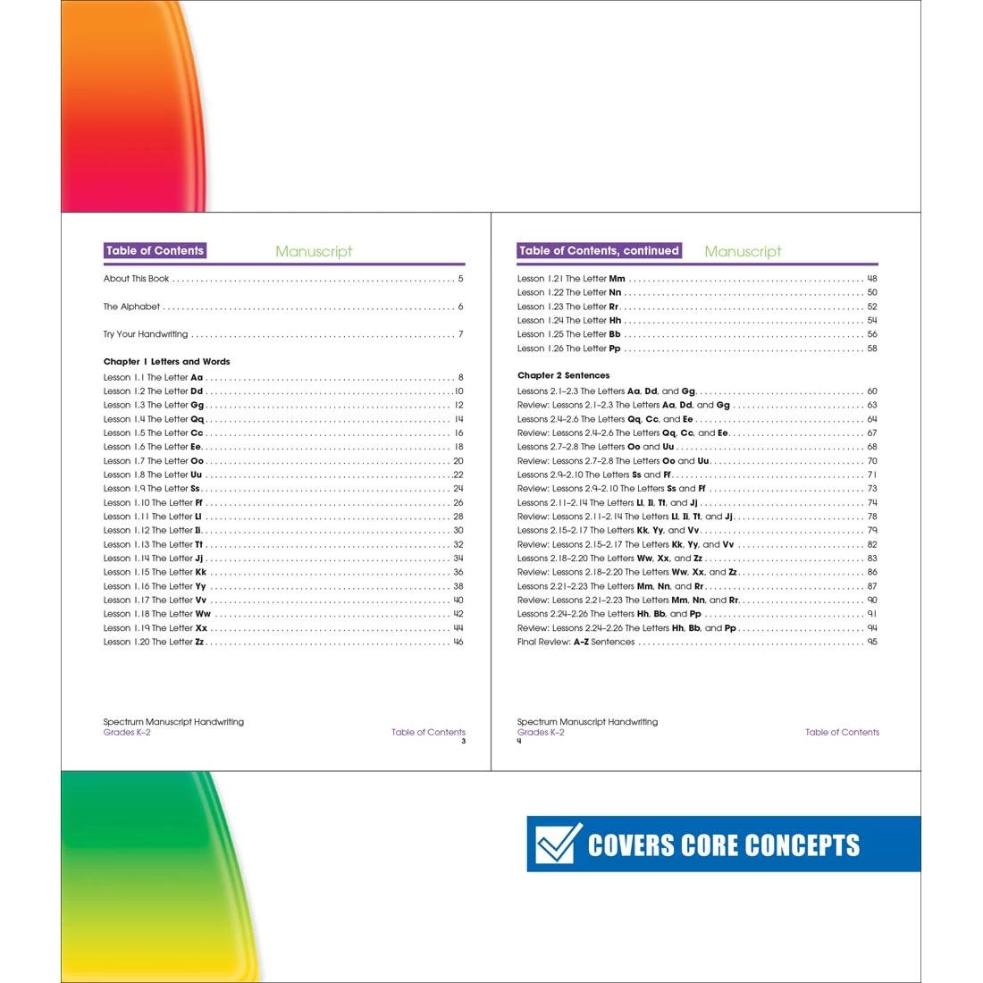983x983 pixels.
Task: Click the Covers Core Concepts banner text
Action: tap(724, 845)
